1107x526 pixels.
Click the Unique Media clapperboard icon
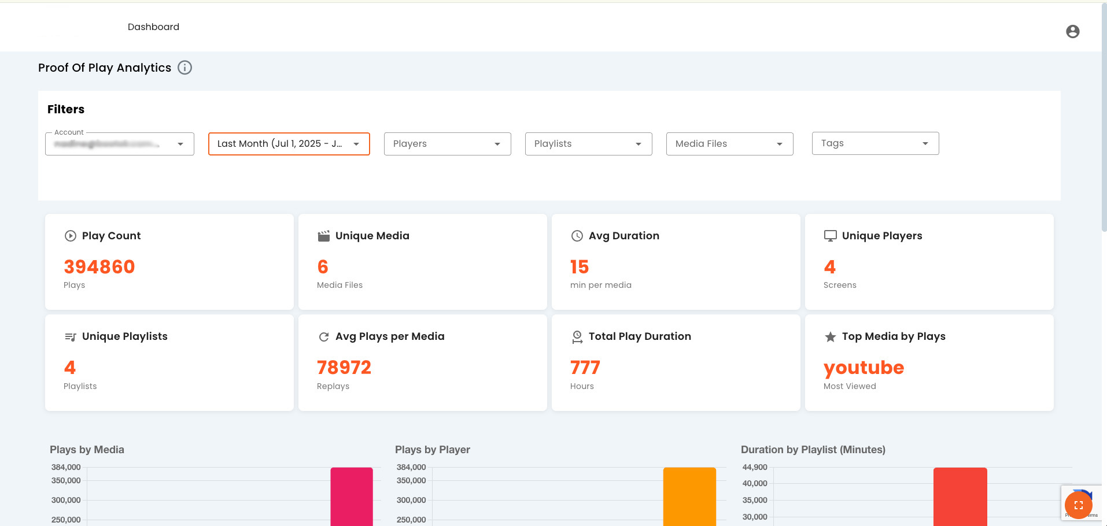coord(324,236)
